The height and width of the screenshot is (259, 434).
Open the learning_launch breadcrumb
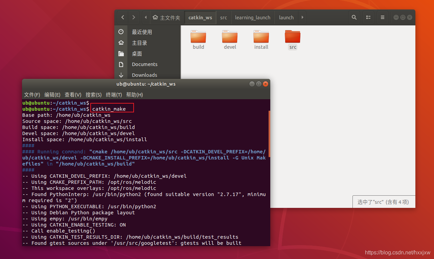253,17
